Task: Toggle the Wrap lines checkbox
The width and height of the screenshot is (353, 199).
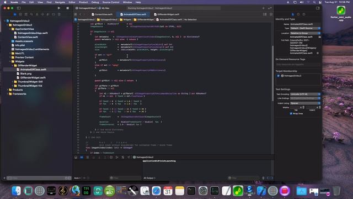Action: click(291, 113)
